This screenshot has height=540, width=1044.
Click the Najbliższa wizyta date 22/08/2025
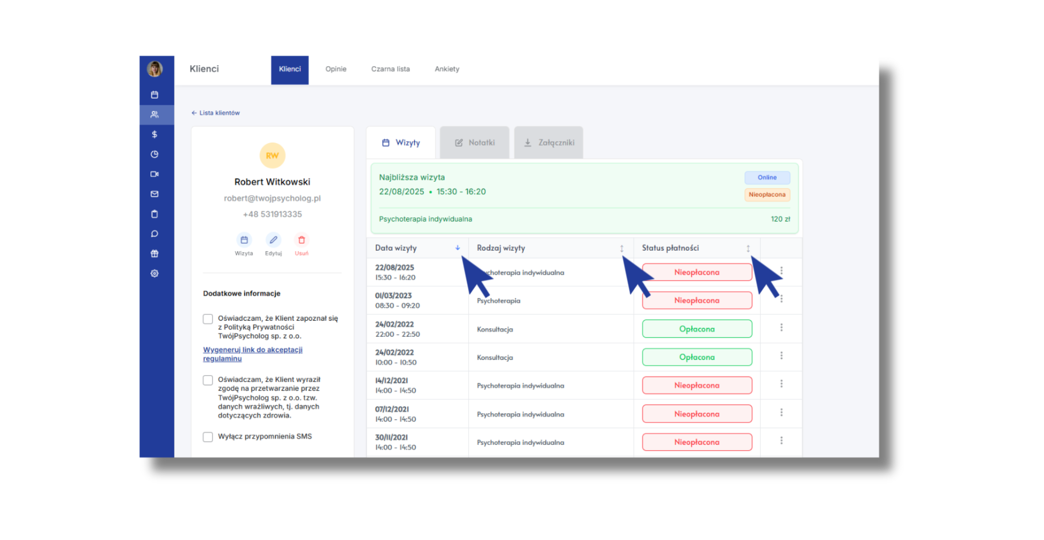[401, 192]
